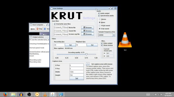Click the 'Normal speed mode' output line
Image resolution: width=174 pixels, height=97 pixels.
pyautogui.click(x=37, y=48)
